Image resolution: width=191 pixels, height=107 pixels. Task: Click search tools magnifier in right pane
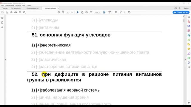189,17
